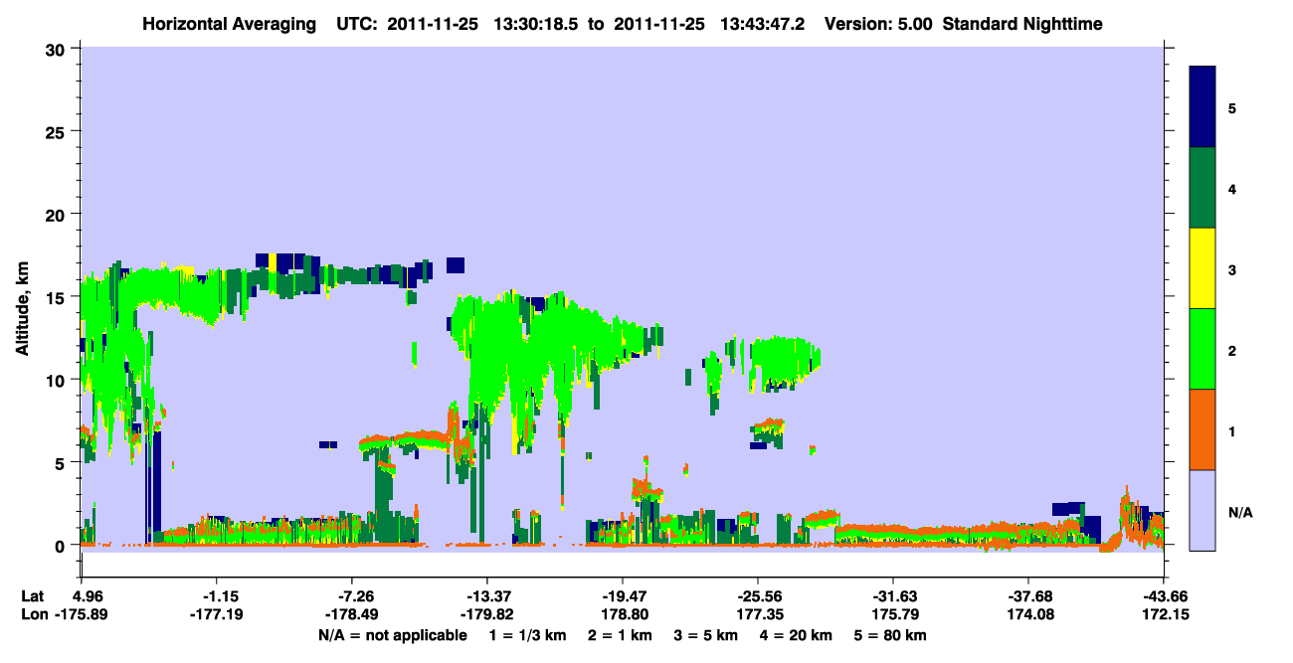This screenshot has height=663, width=1293.
Task: Click the longitude value '-178.49'
Action: pyautogui.click(x=352, y=615)
